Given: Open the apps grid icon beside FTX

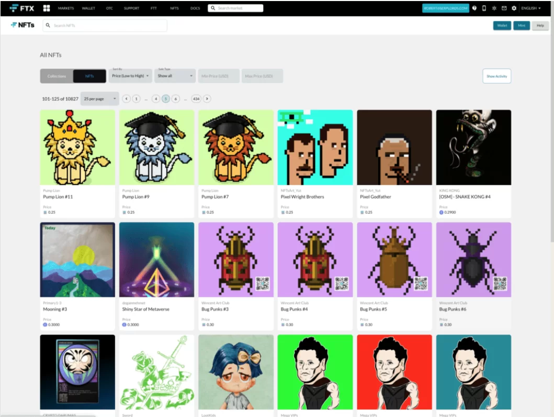Looking at the screenshot, I should (x=47, y=8).
